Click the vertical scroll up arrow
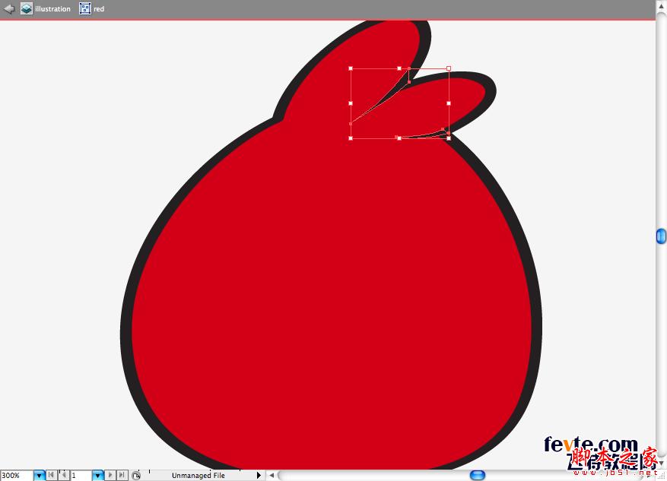The width and height of the screenshot is (667, 481). (661, 5)
